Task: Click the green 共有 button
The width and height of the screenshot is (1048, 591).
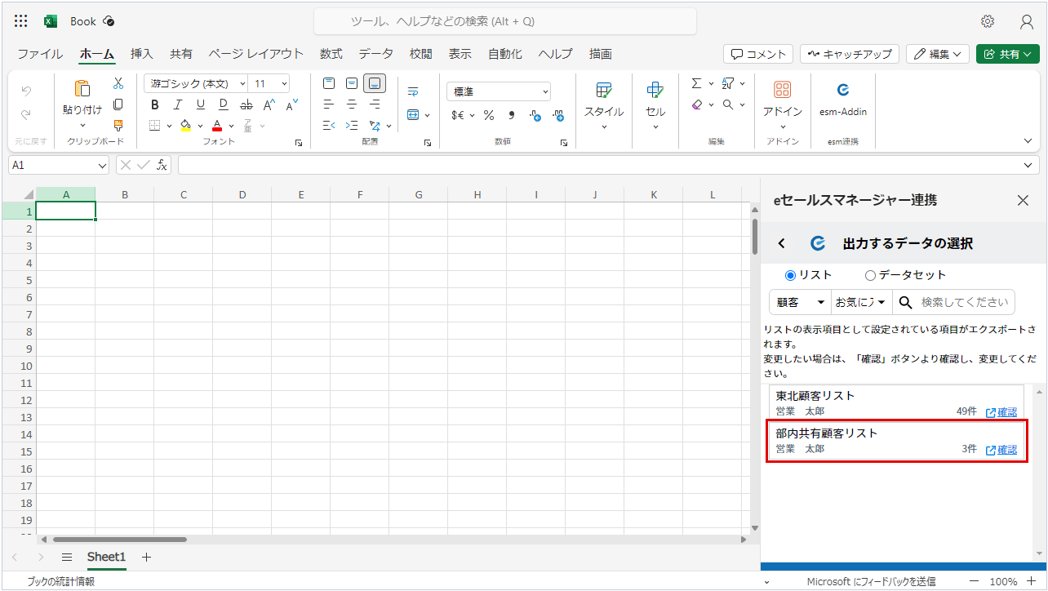Action: (1007, 54)
